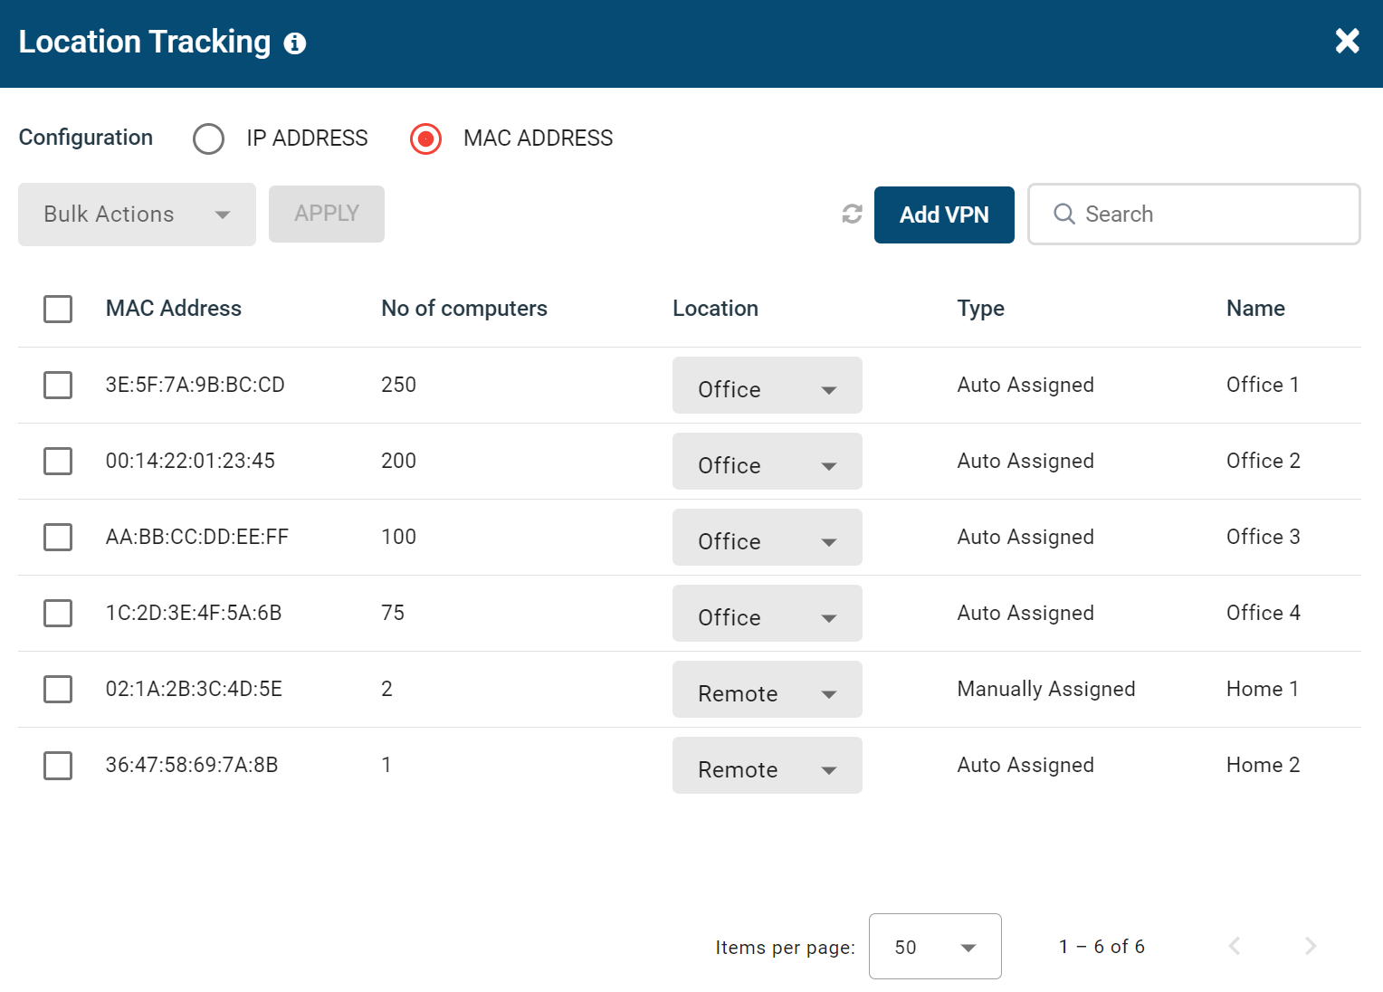Check the row for 1C:2D:3E:4F:5A:6B
The image size is (1383, 992).
pos(58,613)
